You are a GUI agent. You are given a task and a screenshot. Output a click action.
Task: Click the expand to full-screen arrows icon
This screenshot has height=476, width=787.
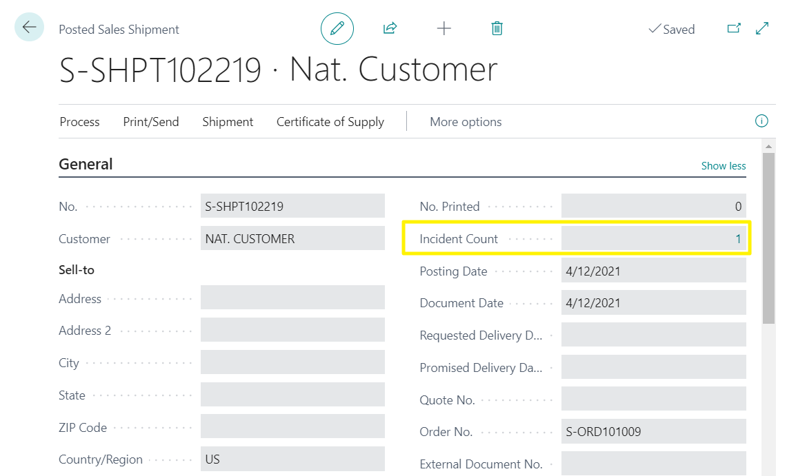(762, 29)
